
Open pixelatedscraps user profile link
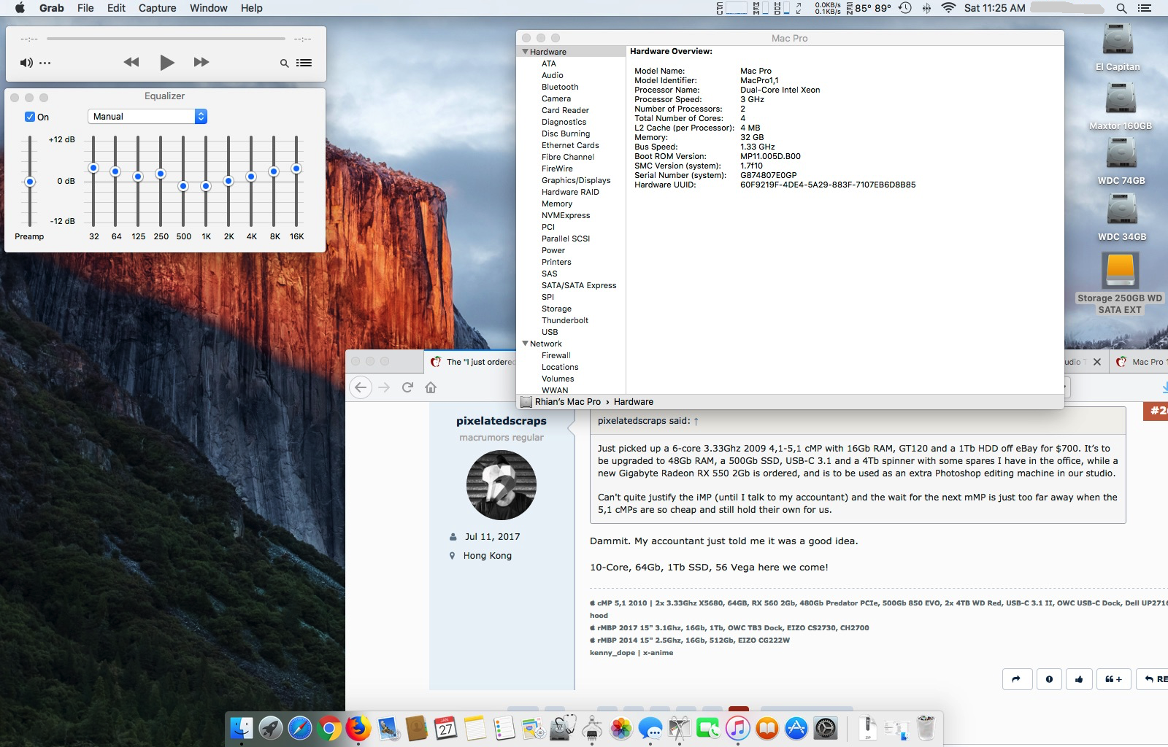[502, 421]
